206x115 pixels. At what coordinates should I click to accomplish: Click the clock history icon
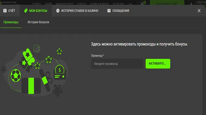pos(58,11)
